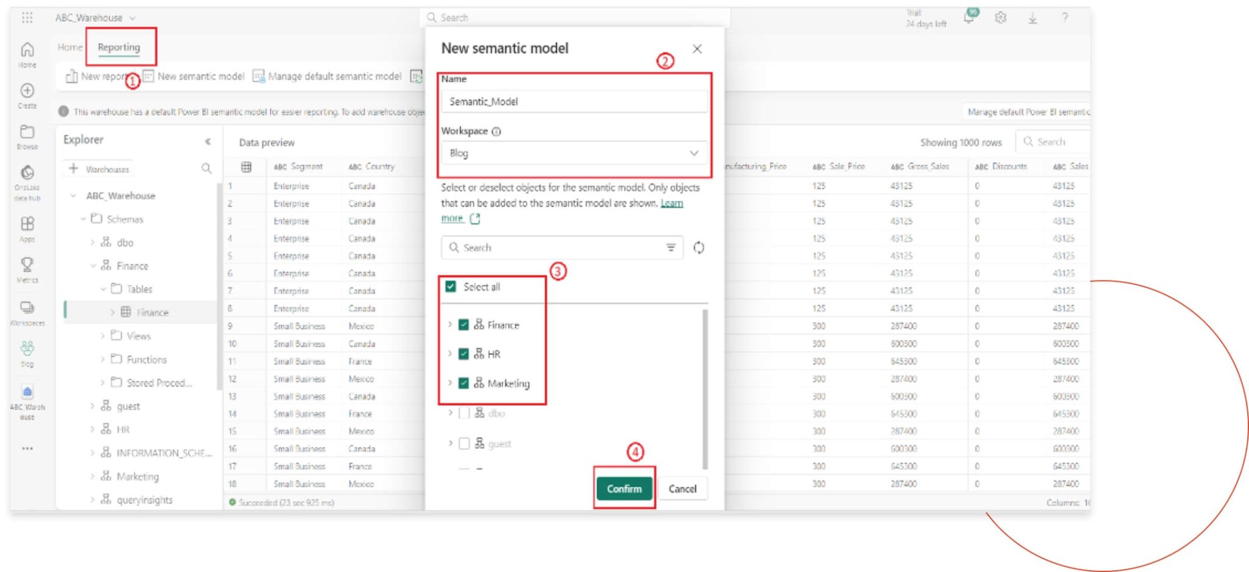Expand the Marketing schema in dialog
The width and height of the screenshot is (1249, 572).
[x=450, y=383]
